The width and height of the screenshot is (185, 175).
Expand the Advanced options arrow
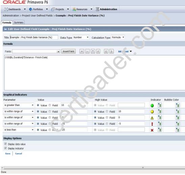coord(131,51)
